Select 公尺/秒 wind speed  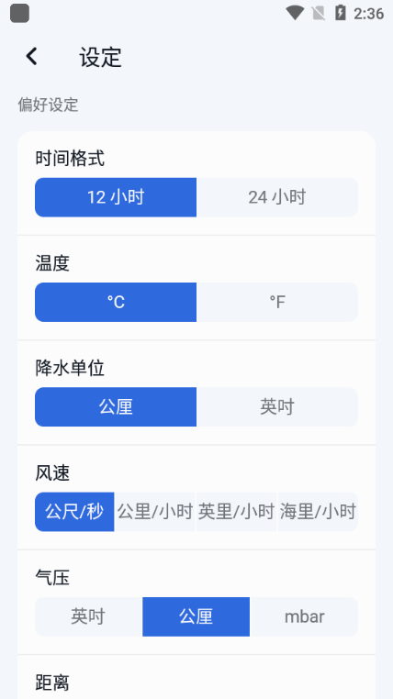(x=74, y=512)
